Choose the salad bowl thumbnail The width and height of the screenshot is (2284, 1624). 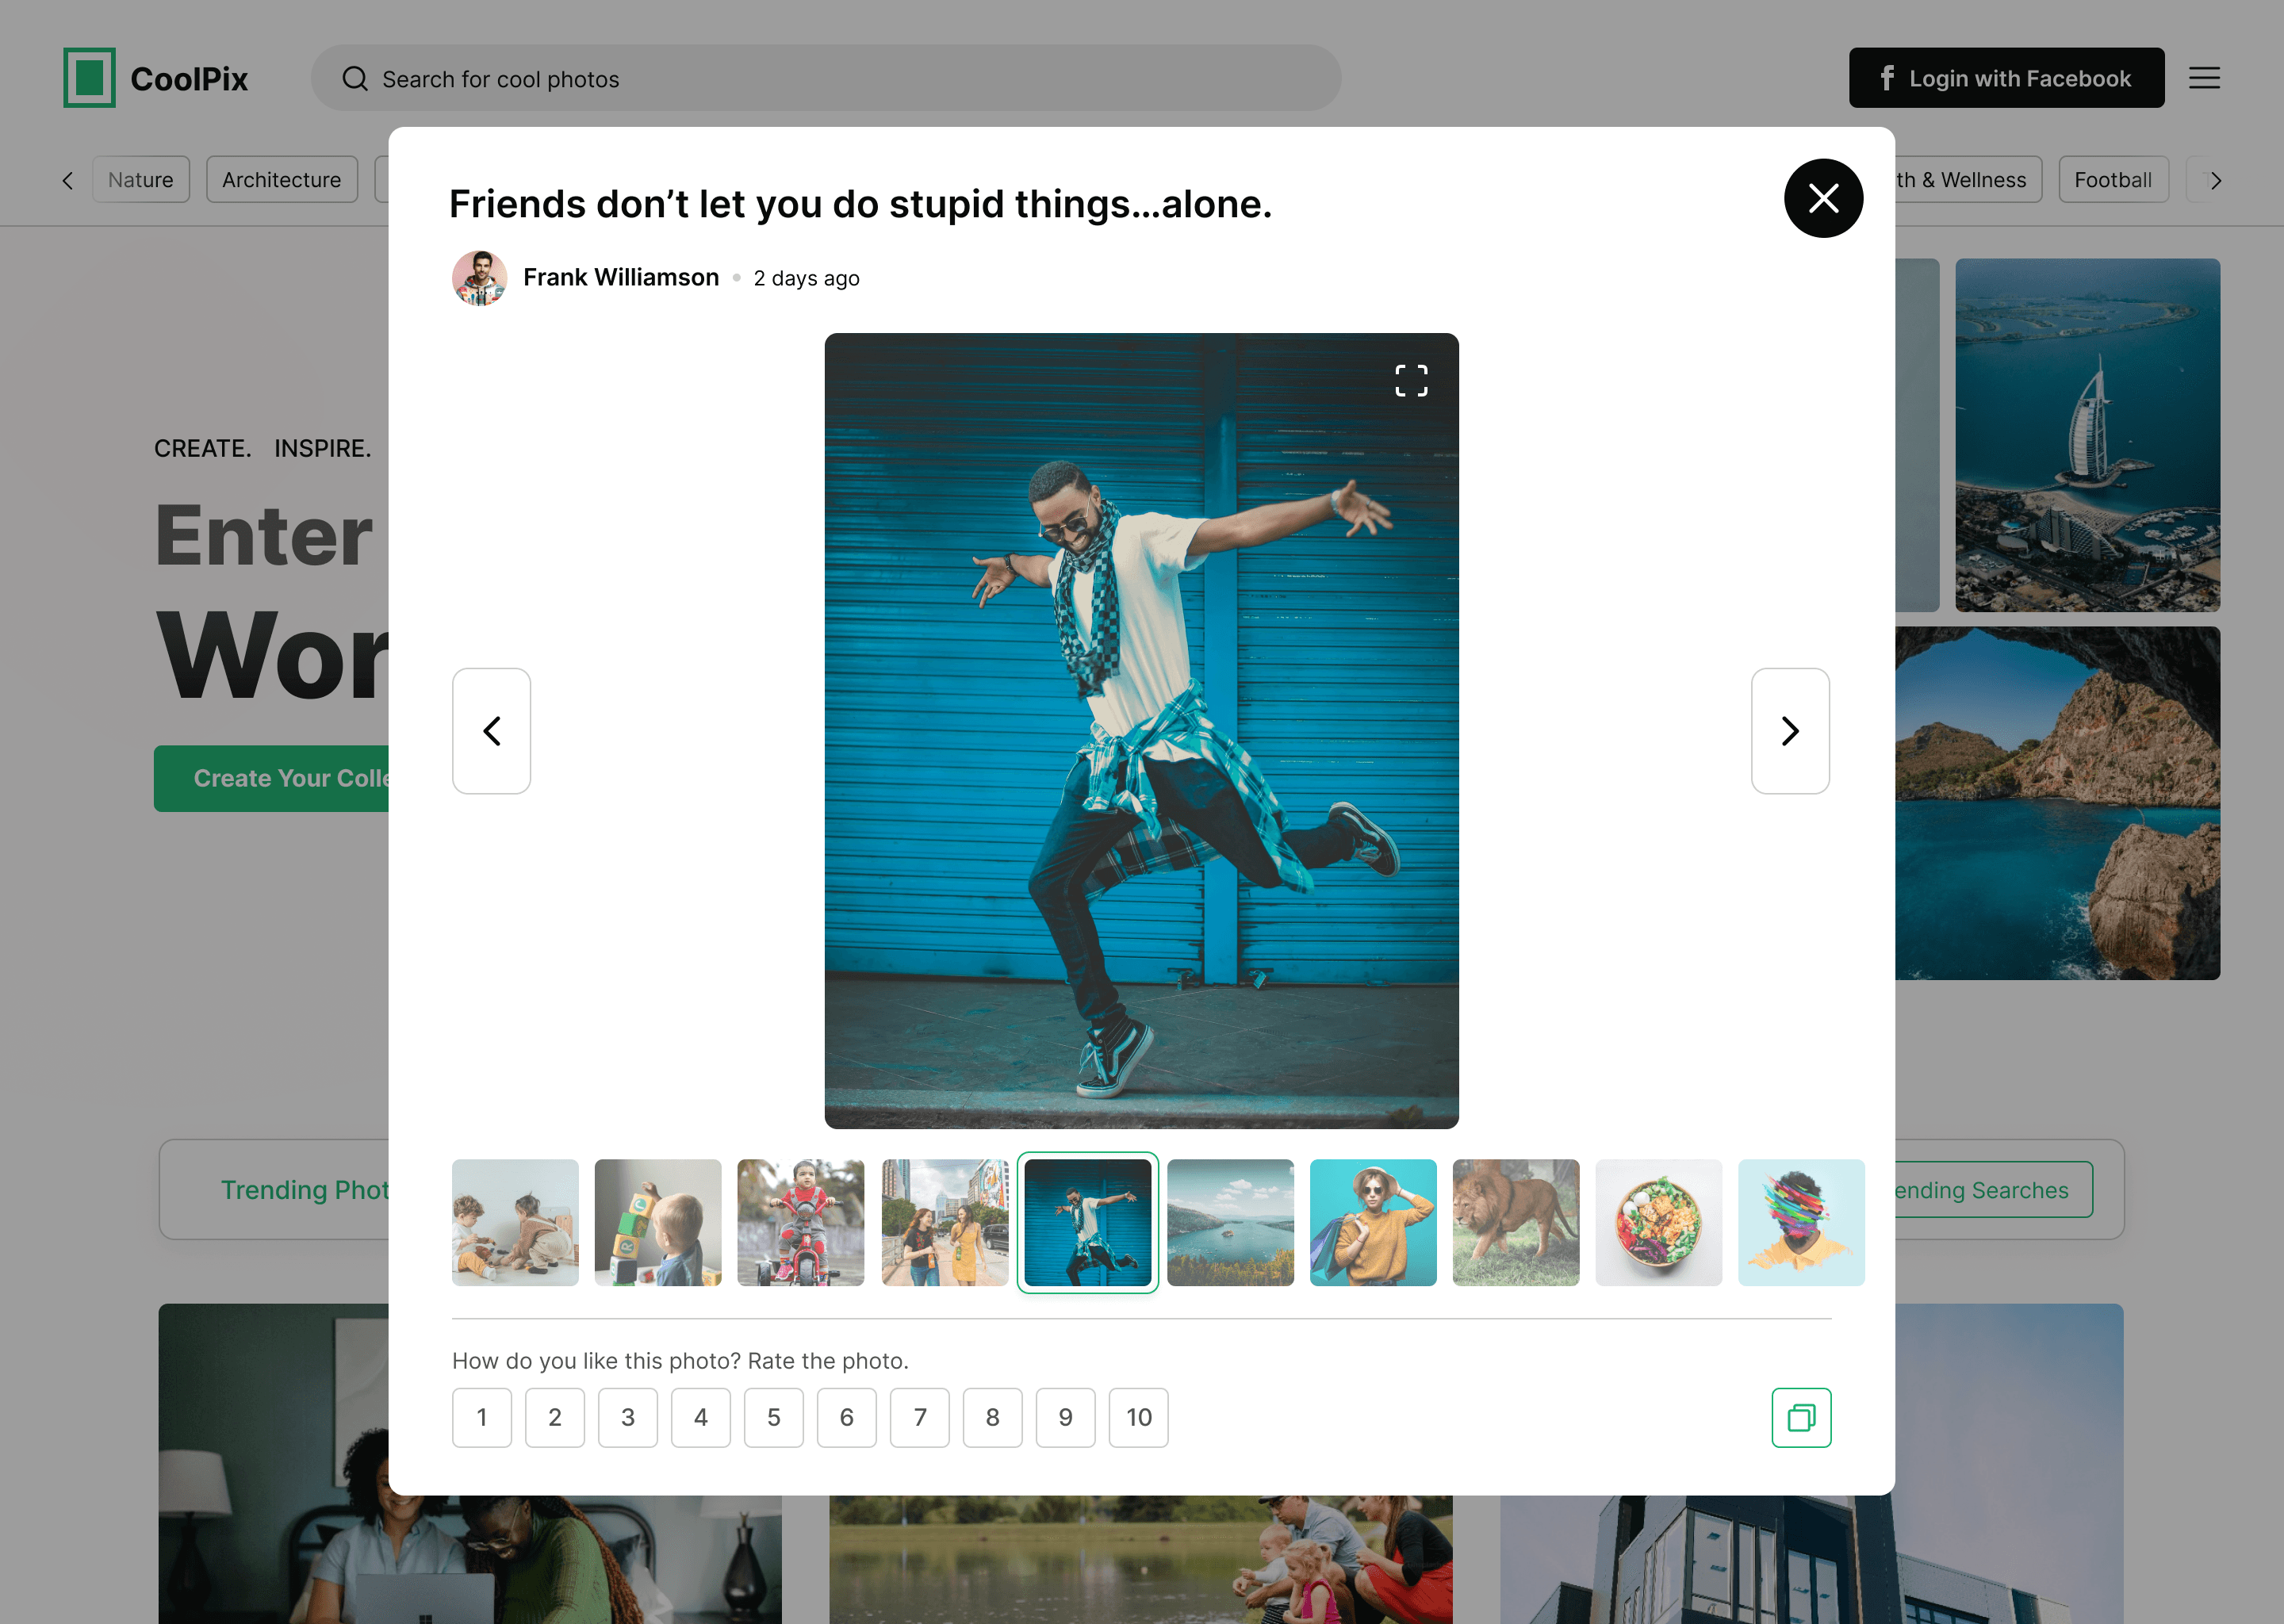pos(1658,1222)
